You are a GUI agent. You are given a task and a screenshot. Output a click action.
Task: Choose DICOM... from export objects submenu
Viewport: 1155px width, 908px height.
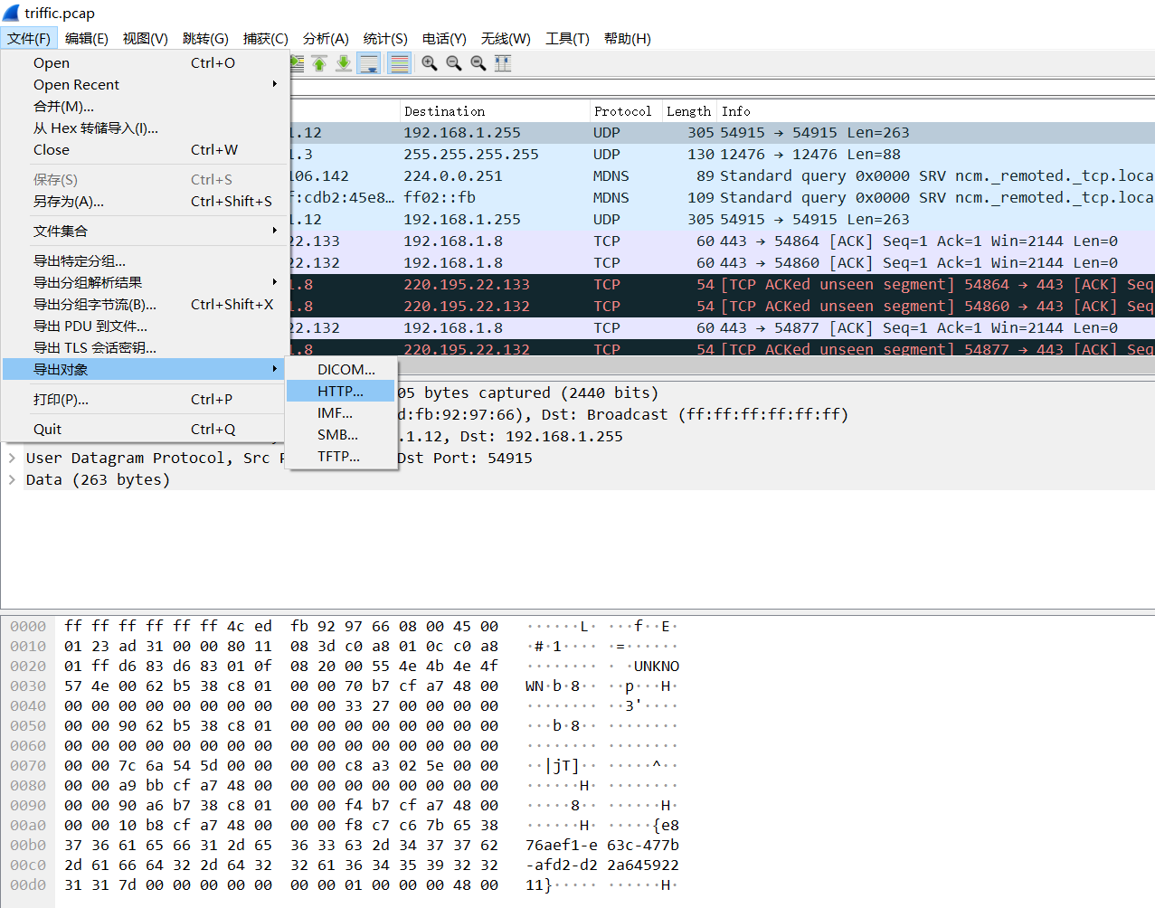pyautogui.click(x=341, y=370)
